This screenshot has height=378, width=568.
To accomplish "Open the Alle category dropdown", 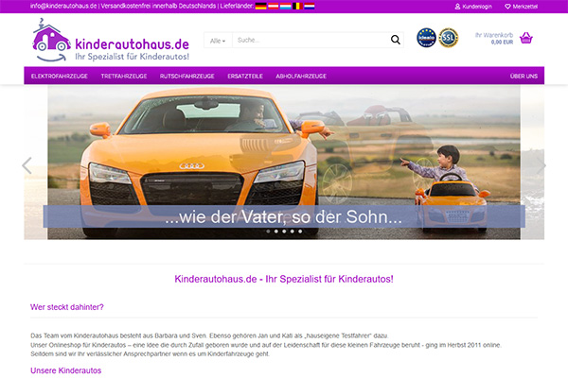I will [x=218, y=41].
